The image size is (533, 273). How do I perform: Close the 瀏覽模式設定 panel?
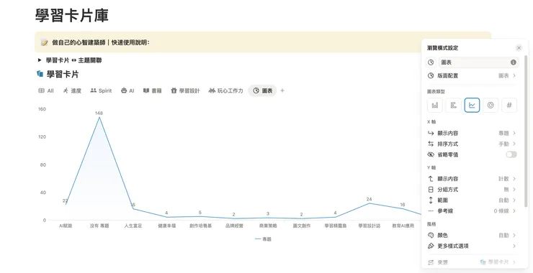pyautogui.click(x=519, y=48)
